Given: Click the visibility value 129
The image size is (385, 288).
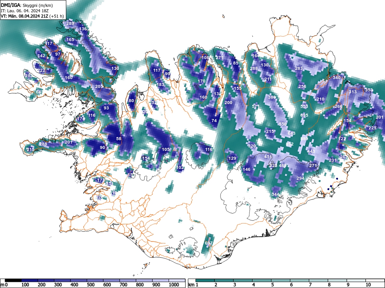Looking at the screenshot, I should (232, 159).
